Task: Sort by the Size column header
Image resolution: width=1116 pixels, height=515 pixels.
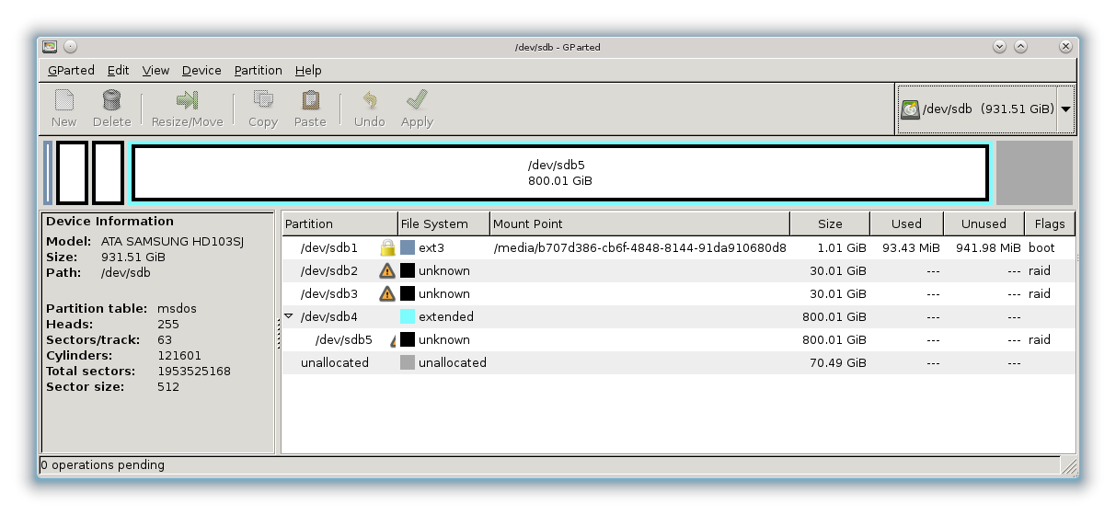Action: (x=829, y=223)
